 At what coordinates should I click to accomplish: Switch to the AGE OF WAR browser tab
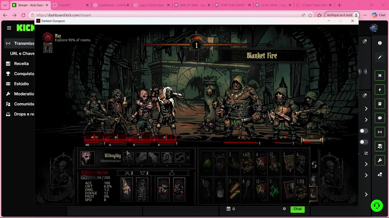point(192,5)
